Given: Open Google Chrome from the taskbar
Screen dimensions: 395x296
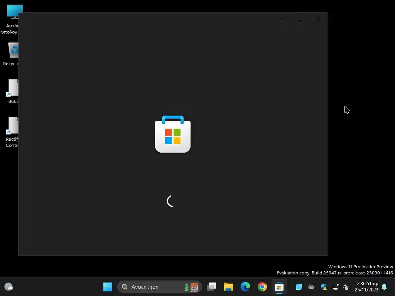Looking at the screenshot, I should (x=262, y=287).
